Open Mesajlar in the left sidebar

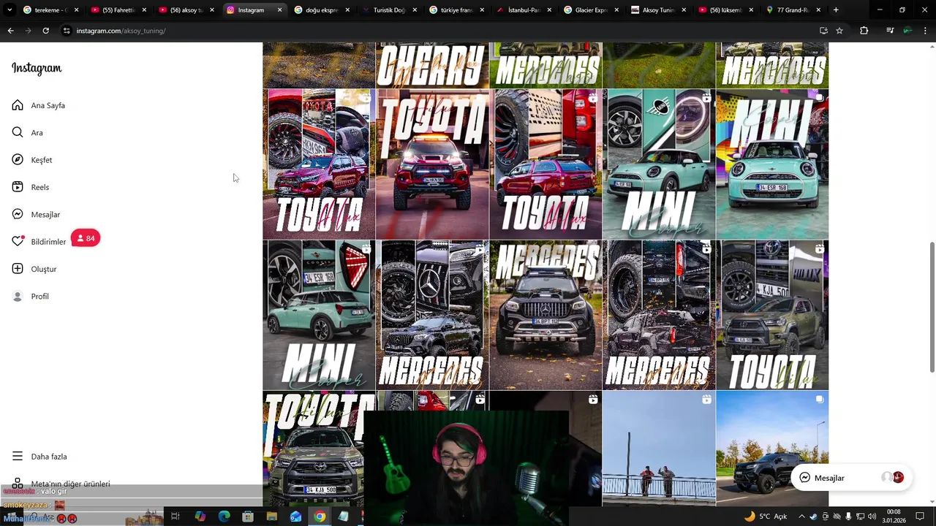36,214
